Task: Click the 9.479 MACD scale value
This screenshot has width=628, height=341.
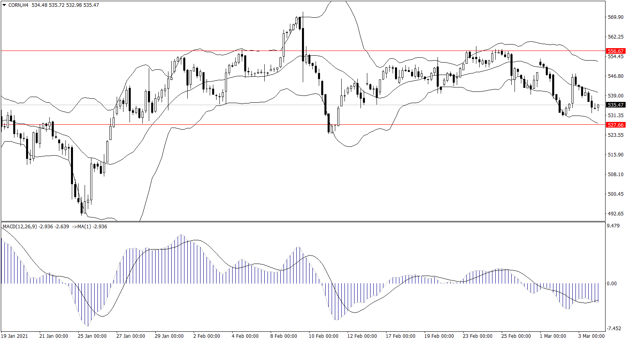Action: 613,226
